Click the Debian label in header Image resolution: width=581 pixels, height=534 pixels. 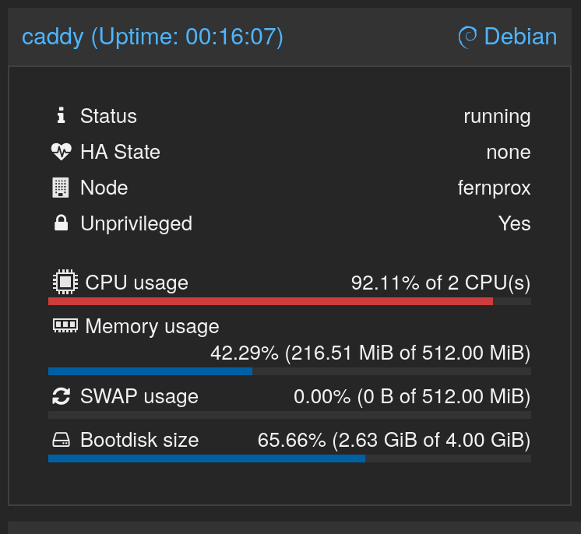tap(520, 37)
